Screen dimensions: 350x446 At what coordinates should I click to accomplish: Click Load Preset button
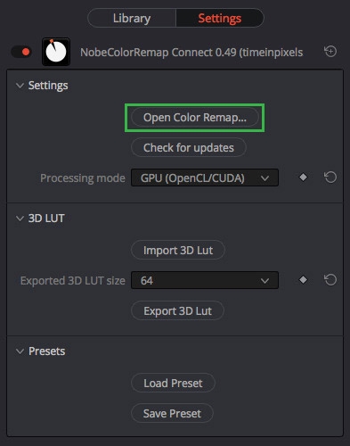coord(173,383)
